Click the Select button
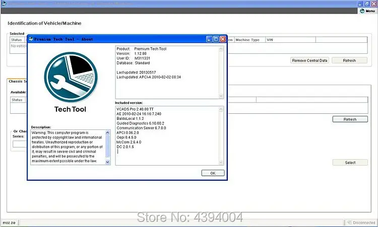378x227 pixels. [x=350, y=163]
